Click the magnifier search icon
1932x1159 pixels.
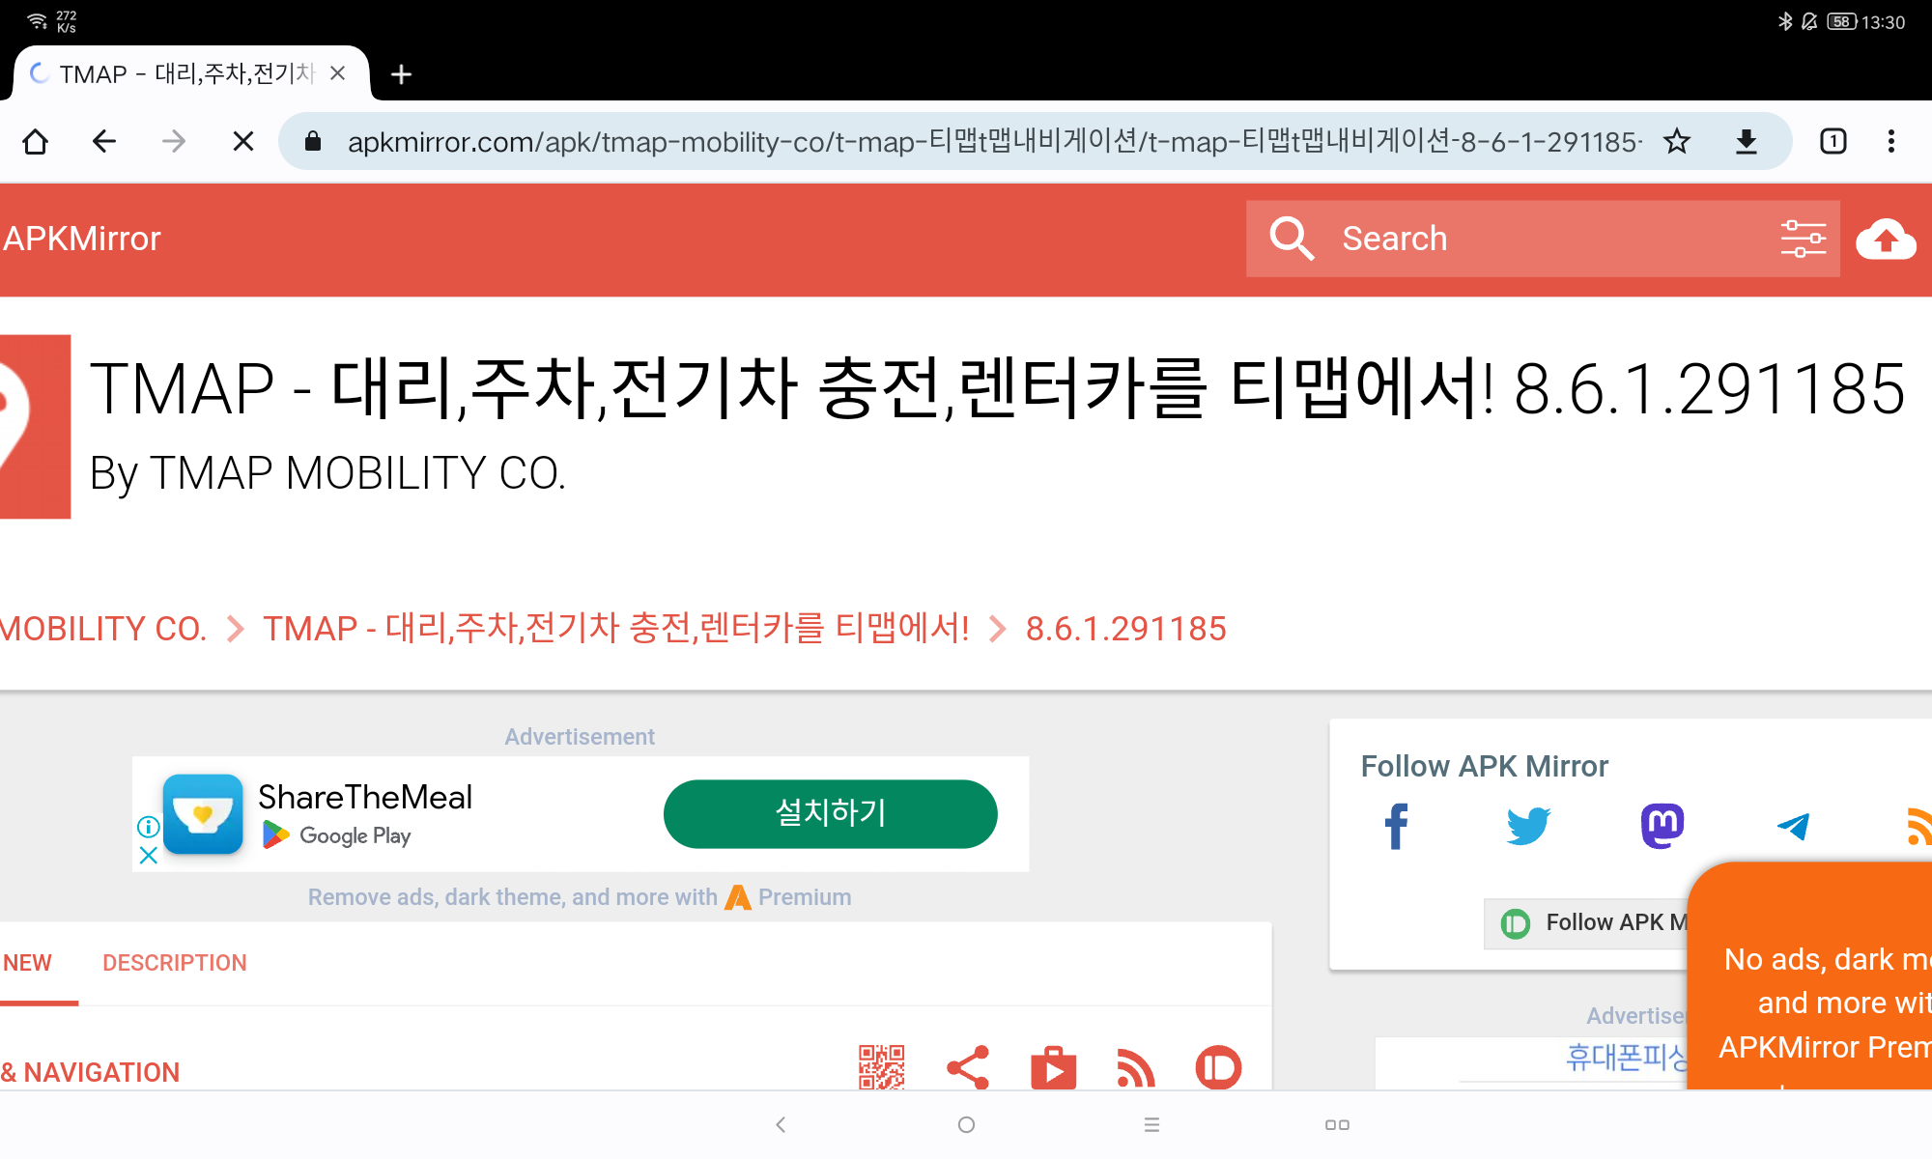[x=1292, y=239]
